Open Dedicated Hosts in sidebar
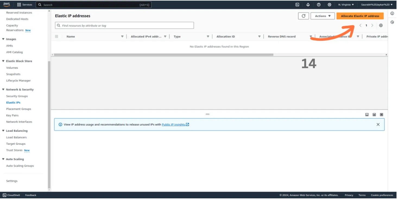398x200 pixels. click(17, 19)
